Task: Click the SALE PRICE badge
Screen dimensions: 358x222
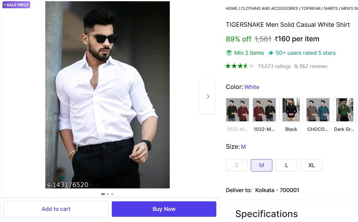Action: (16, 5)
